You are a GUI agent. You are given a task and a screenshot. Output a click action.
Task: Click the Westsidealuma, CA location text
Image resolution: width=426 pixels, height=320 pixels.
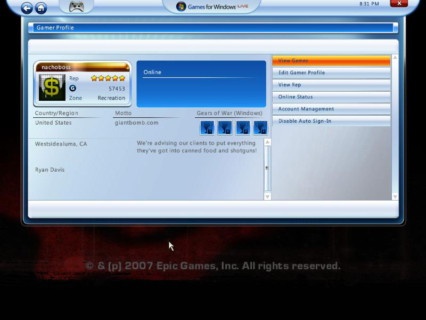pos(61,144)
